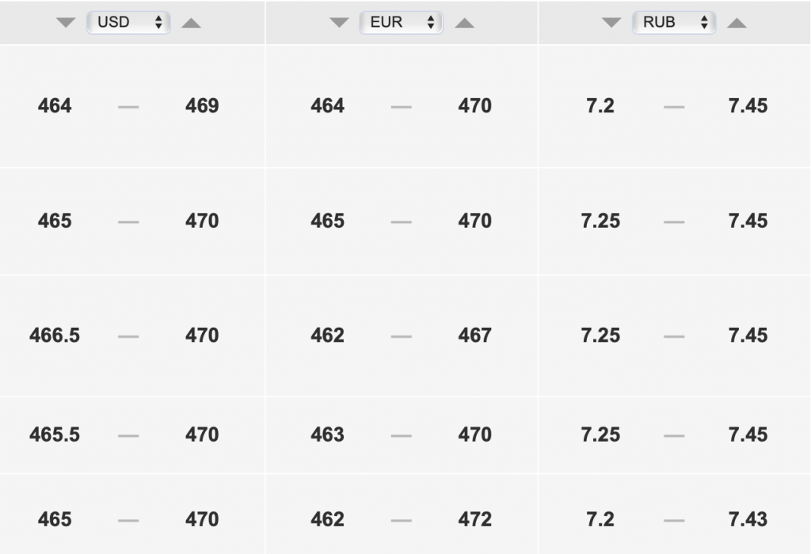811x554 pixels.
Task: Click the EUR column down sort arrow
Action: click(x=339, y=23)
